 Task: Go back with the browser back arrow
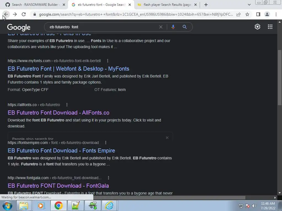pos(6,14)
